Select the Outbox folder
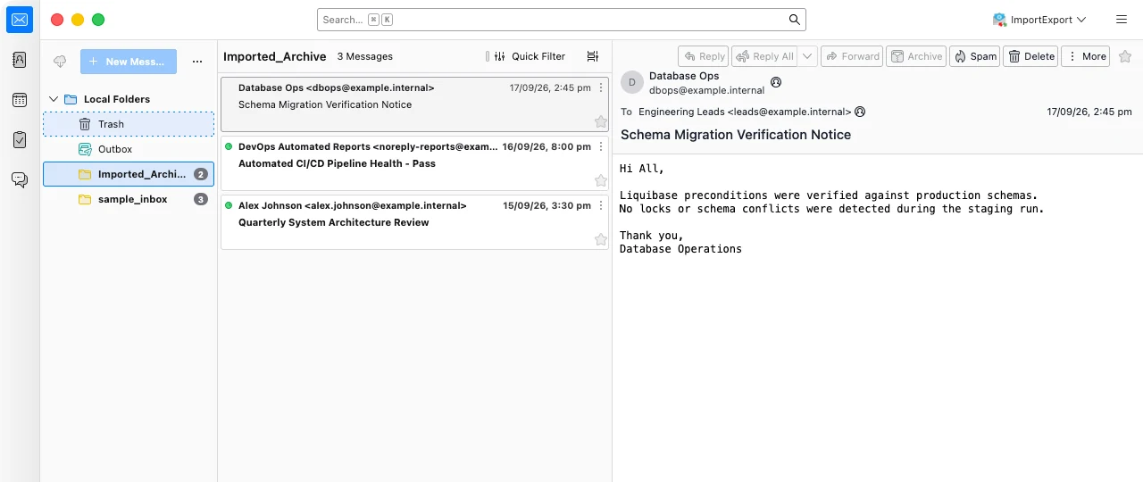The height and width of the screenshot is (482, 1143). [x=129, y=149]
